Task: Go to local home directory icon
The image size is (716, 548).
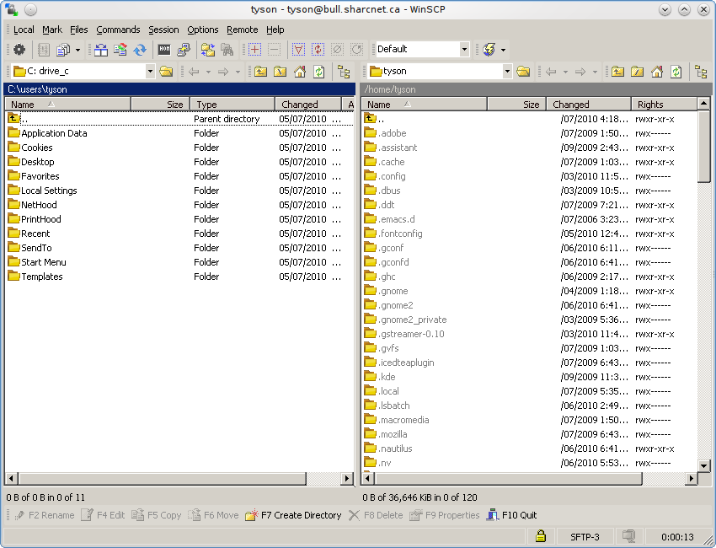Action: point(300,72)
